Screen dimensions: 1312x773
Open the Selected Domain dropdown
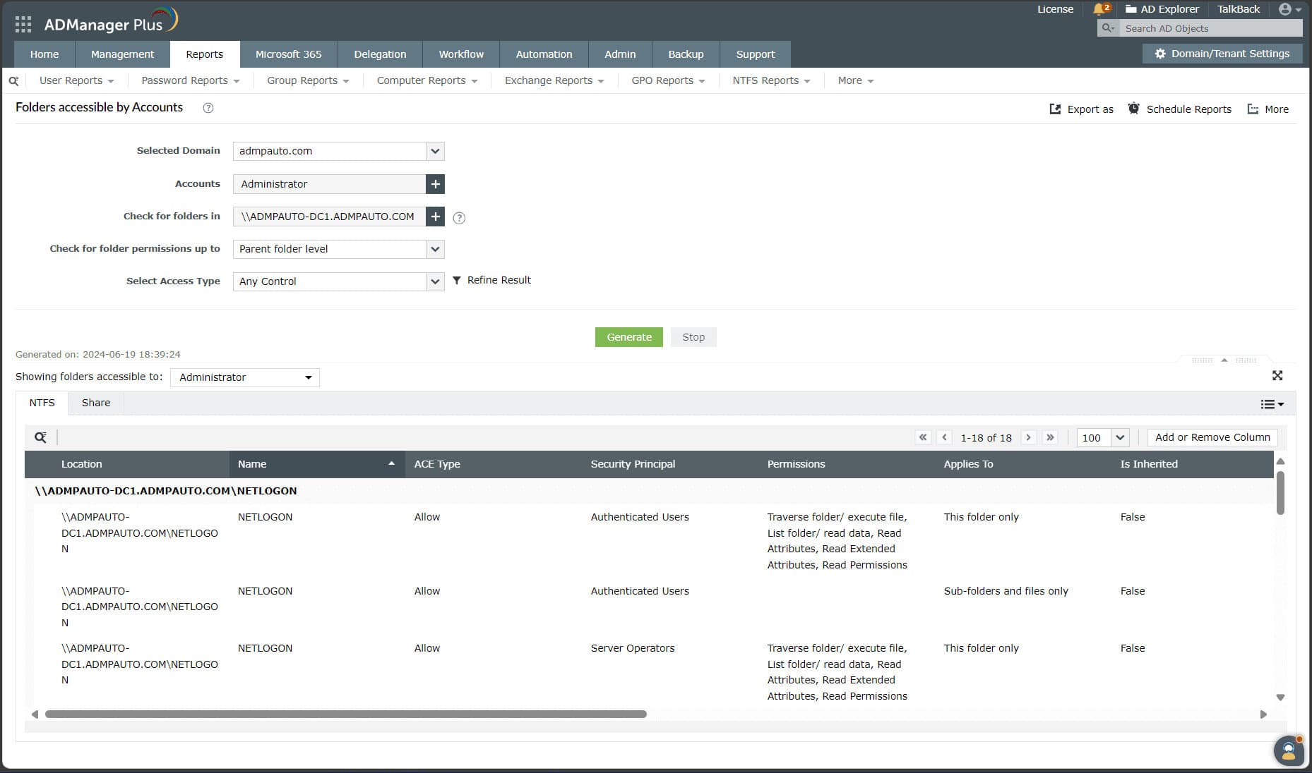(x=435, y=151)
